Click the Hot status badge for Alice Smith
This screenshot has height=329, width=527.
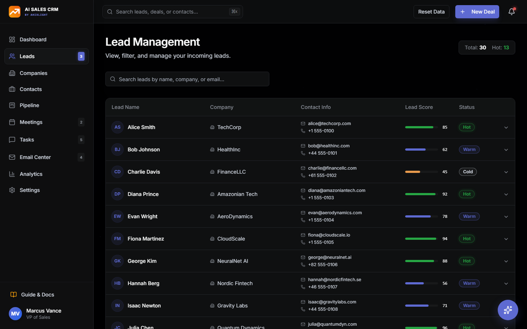(x=467, y=127)
